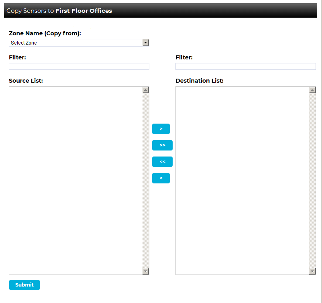The image size is (322, 303).
Task: Click the Source List scroll up arrow
Action: [x=146, y=90]
